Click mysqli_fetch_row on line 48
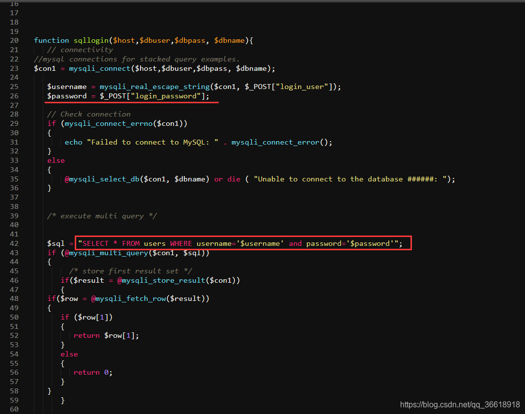525x414 pixels. pos(131,298)
